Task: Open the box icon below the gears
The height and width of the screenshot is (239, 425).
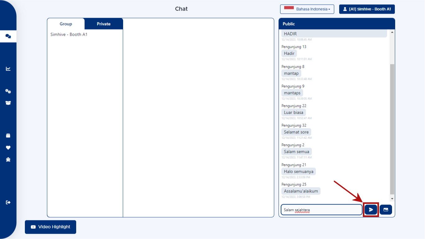Action: [x=8, y=103]
